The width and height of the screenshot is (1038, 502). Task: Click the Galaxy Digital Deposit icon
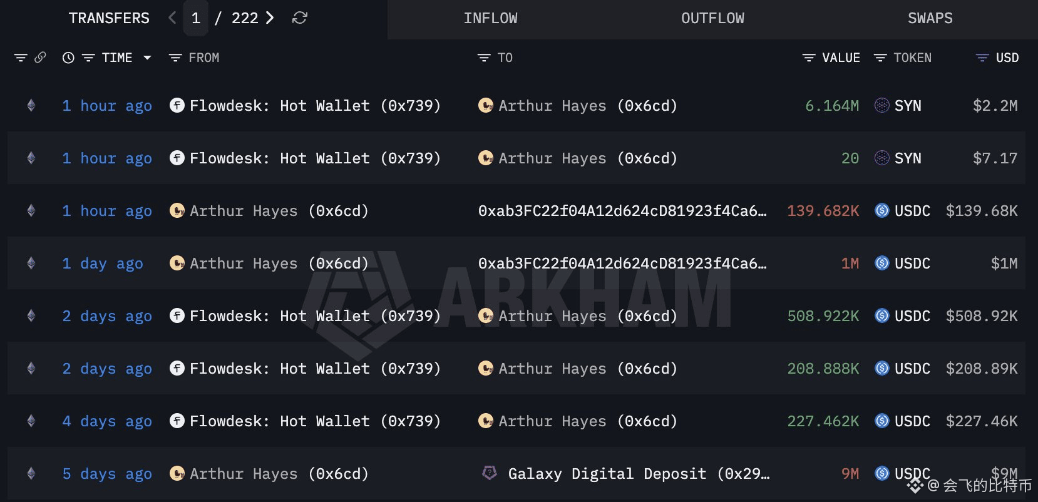[x=490, y=473]
